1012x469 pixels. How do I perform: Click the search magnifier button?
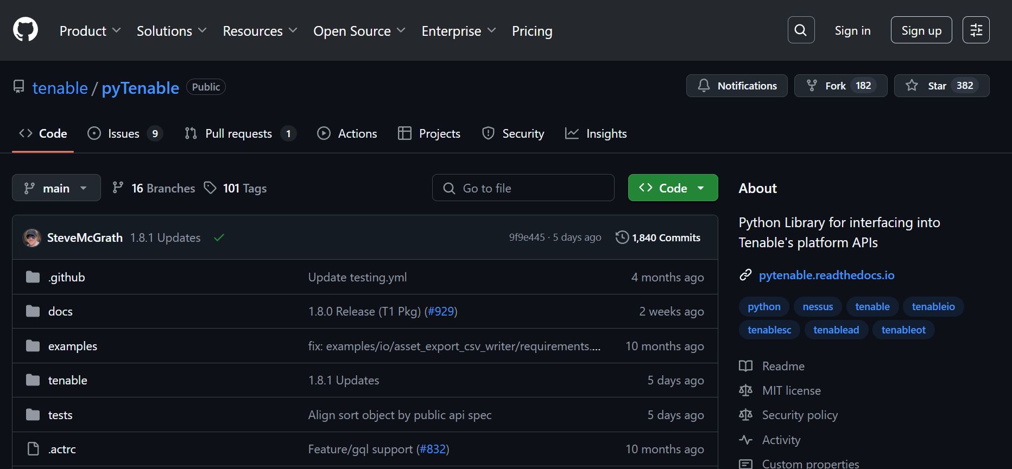(x=801, y=30)
